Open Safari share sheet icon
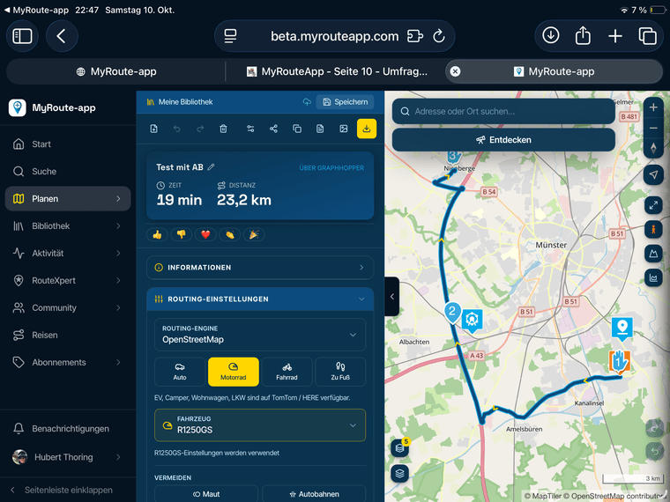Image resolution: width=670 pixels, height=502 pixels. click(583, 36)
